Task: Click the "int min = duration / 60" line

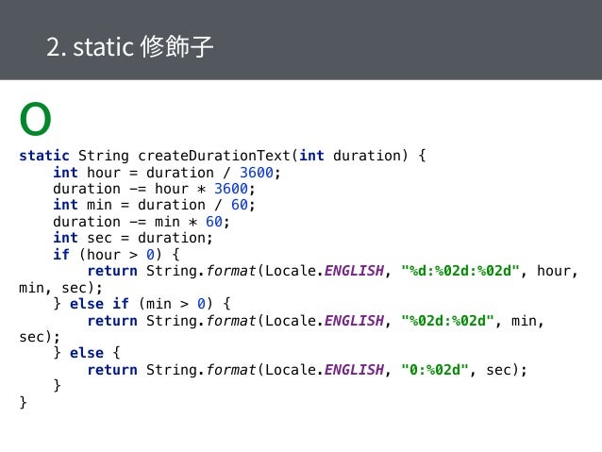Action: tap(154, 205)
